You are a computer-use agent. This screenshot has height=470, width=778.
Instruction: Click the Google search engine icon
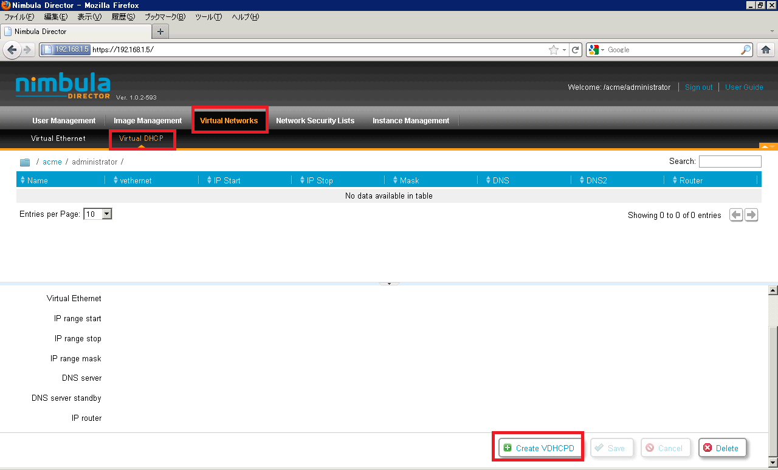594,50
